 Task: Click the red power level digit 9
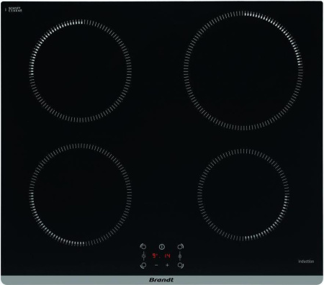[x=154, y=256]
